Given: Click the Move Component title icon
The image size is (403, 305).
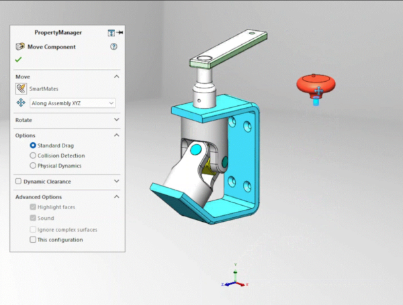Looking at the screenshot, I should (x=19, y=47).
